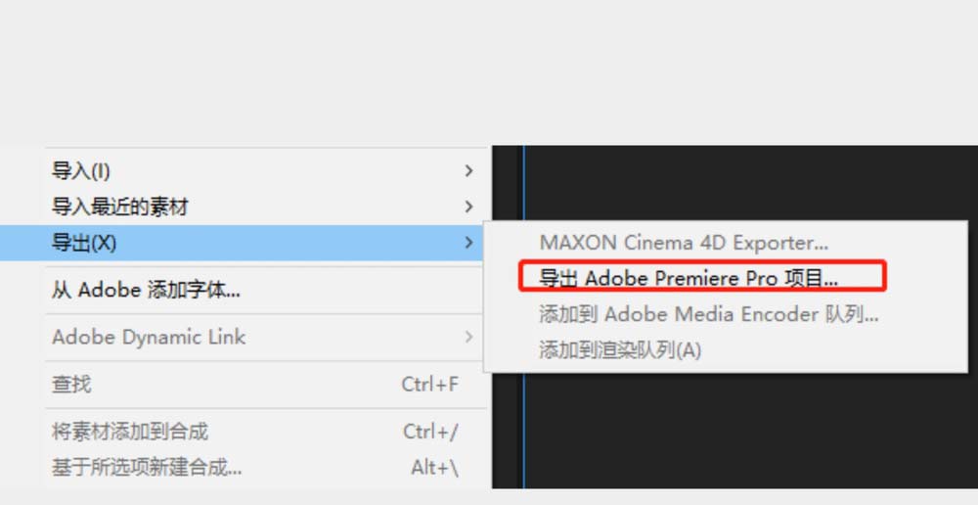Click the submenu arrow beside 导出(X)
The width and height of the screenshot is (978, 505).
(x=469, y=243)
